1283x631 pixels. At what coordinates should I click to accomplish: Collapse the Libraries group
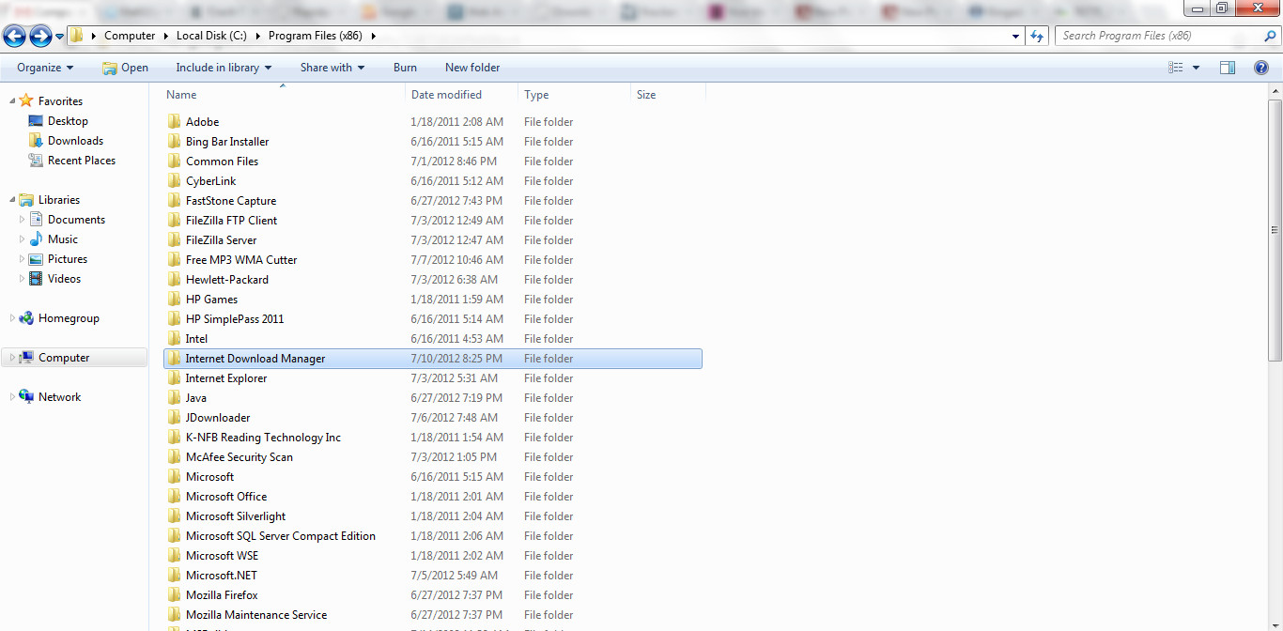[x=12, y=199]
